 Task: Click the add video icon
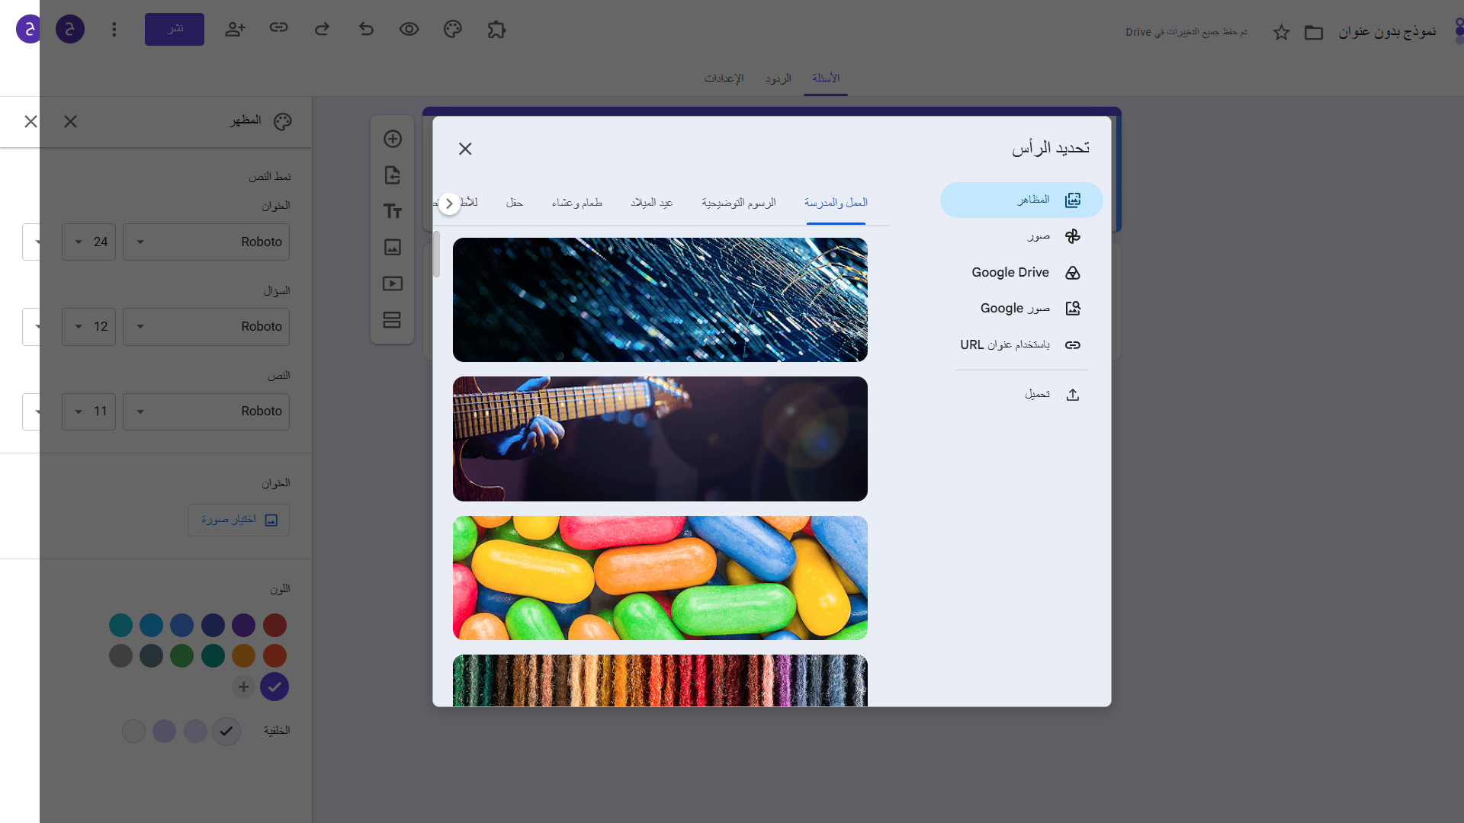point(393,283)
